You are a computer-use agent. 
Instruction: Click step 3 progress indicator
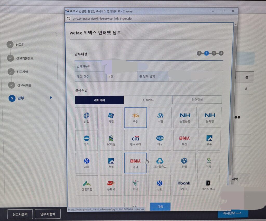pos(214,53)
